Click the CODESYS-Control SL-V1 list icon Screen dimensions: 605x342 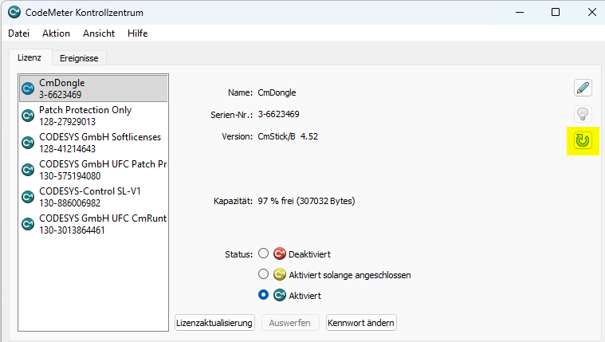pos(28,197)
